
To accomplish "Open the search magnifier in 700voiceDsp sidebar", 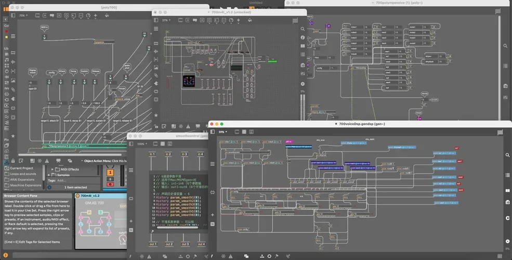I will 507,155.
